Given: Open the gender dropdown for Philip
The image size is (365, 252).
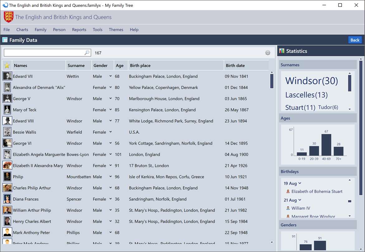Looking at the screenshot, I should (111, 176).
